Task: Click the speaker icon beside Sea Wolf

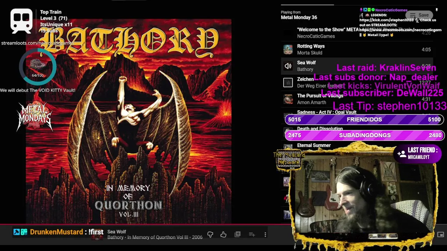Action: pyautogui.click(x=288, y=66)
